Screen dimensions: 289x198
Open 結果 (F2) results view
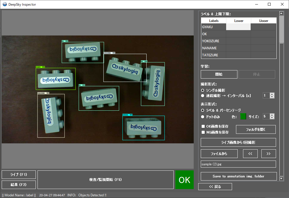pos(19,185)
